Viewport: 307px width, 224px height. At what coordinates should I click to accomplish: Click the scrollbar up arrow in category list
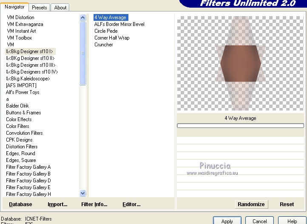point(83,18)
